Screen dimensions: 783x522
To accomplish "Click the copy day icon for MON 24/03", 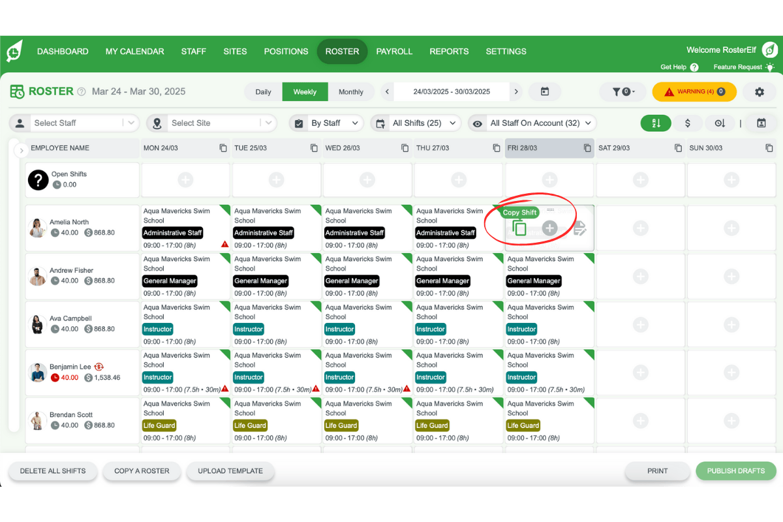I will click(223, 148).
